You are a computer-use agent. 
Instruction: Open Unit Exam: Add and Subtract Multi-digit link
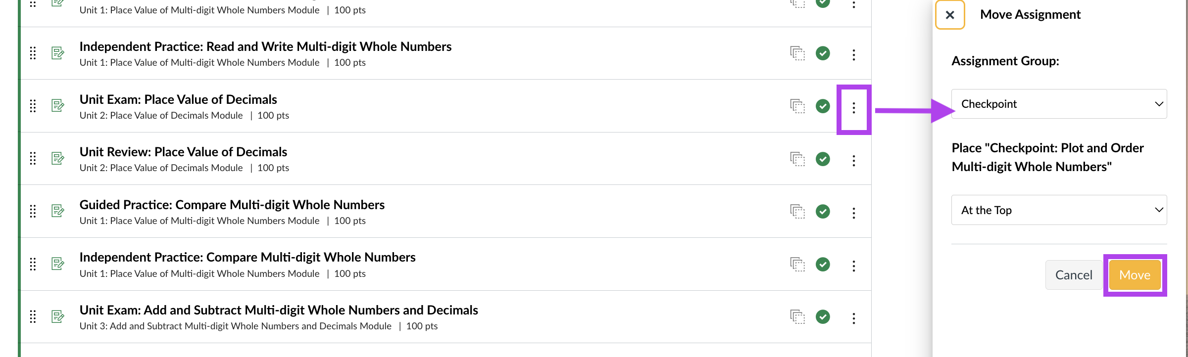tap(279, 310)
